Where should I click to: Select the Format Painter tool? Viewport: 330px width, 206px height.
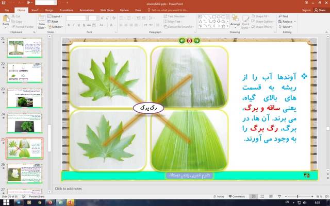23,27
